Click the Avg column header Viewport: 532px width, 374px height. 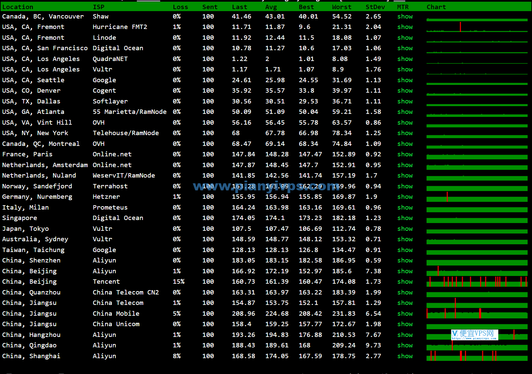(271, 7)
